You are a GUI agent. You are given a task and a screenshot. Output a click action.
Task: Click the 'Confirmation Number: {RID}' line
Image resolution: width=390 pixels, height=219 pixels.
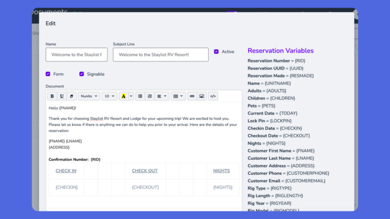(x=74, y=159)
